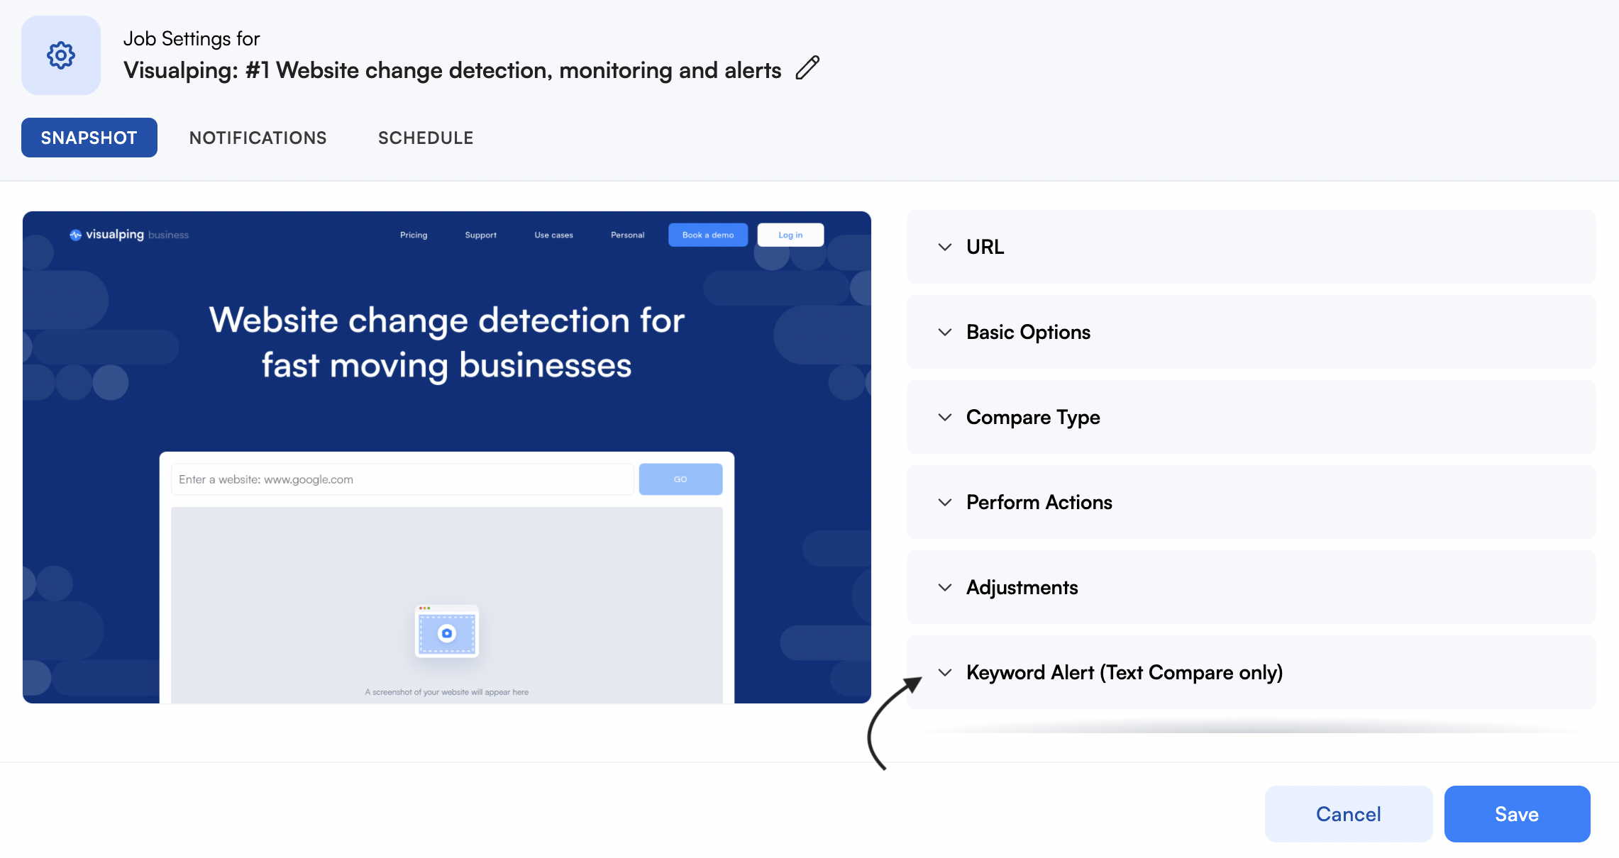This screenshot has height=858, width=1619.
Task: Click the Pricing link in the preview
Action: tap(414, 235)
